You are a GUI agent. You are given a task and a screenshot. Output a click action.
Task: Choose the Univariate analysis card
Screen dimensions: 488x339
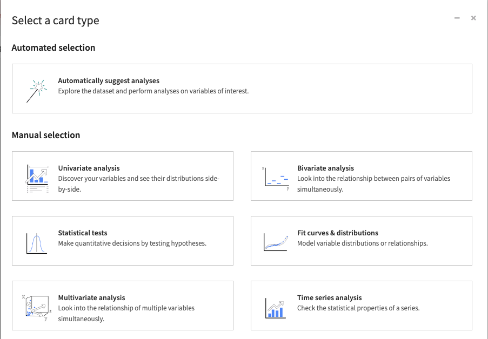pyautogui.click(x=122, y=175)
